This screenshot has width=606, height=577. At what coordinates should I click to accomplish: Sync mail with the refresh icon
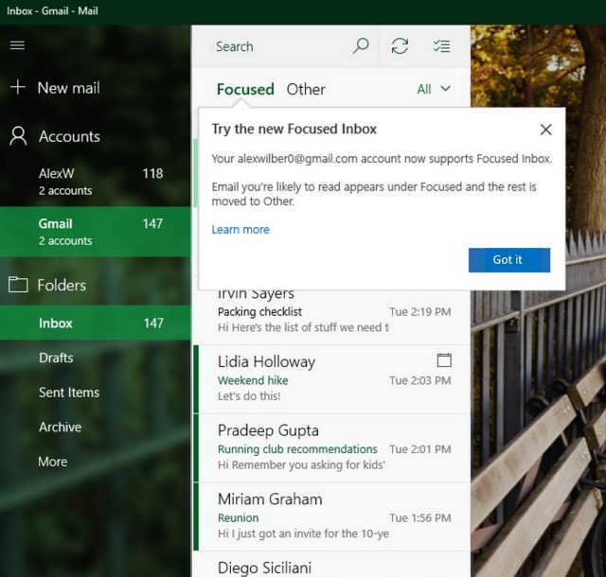[400, 46]
